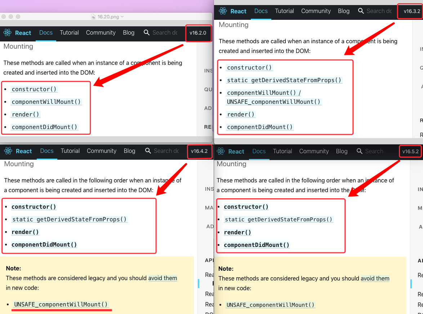Click the React logo in the v16.4.2 navbar
The width and height of the screenshot is (423, 314).
tap(8, 151)
